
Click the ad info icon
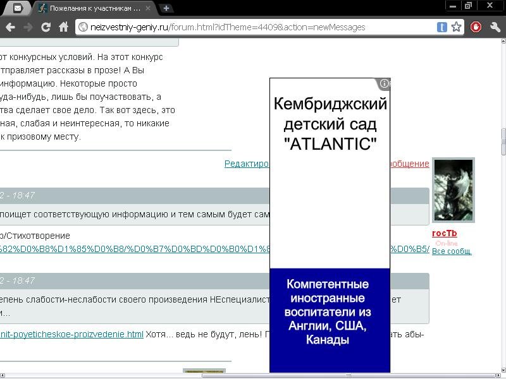coord(384,83)
